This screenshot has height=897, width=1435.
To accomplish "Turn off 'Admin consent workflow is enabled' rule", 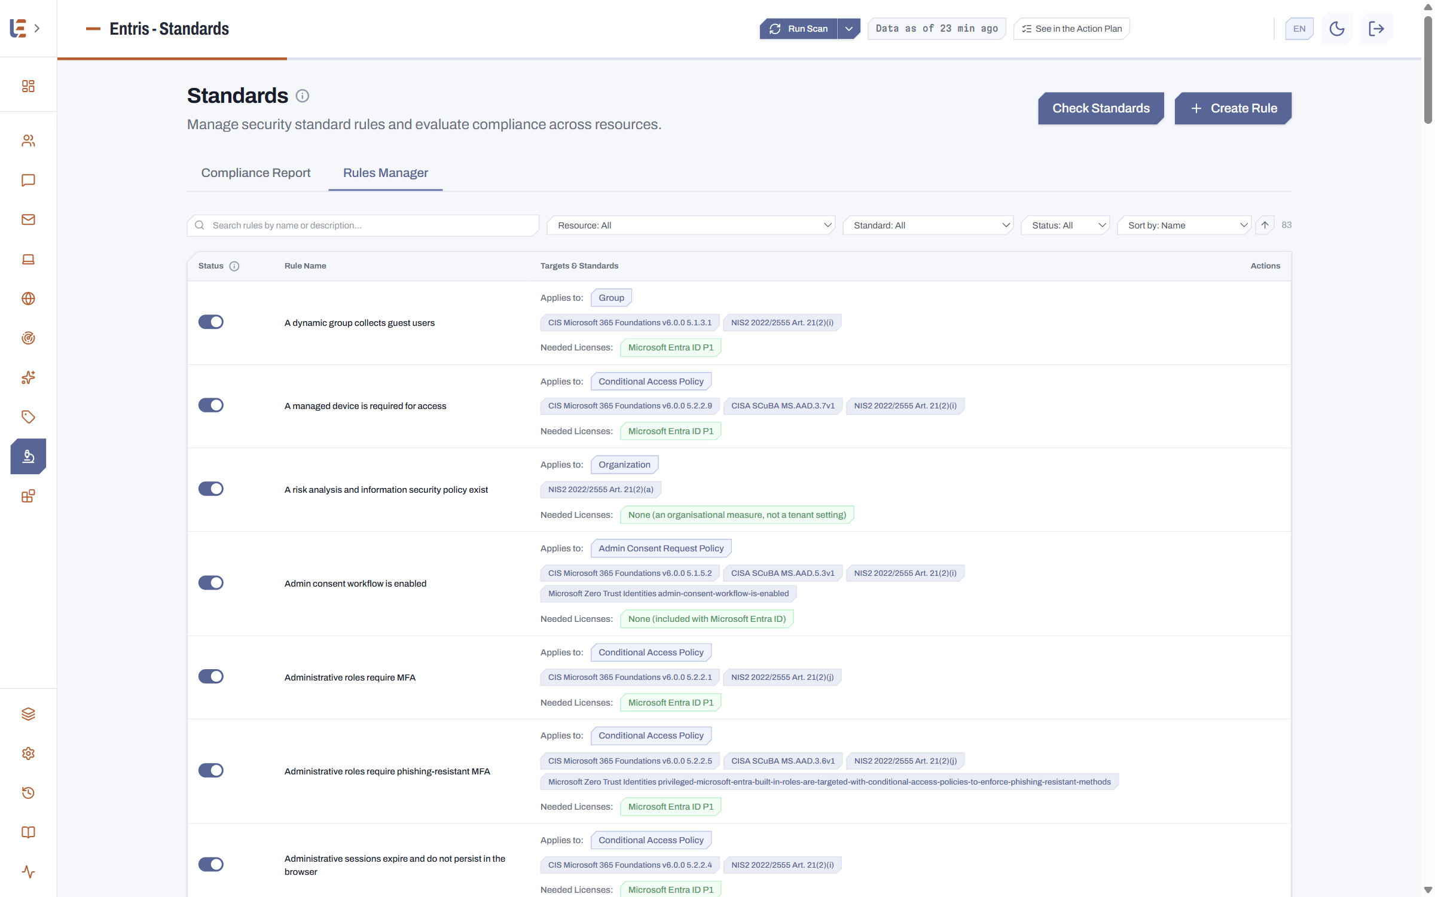I will (x=211, y=583).
